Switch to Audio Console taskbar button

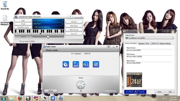coord(44,98)
